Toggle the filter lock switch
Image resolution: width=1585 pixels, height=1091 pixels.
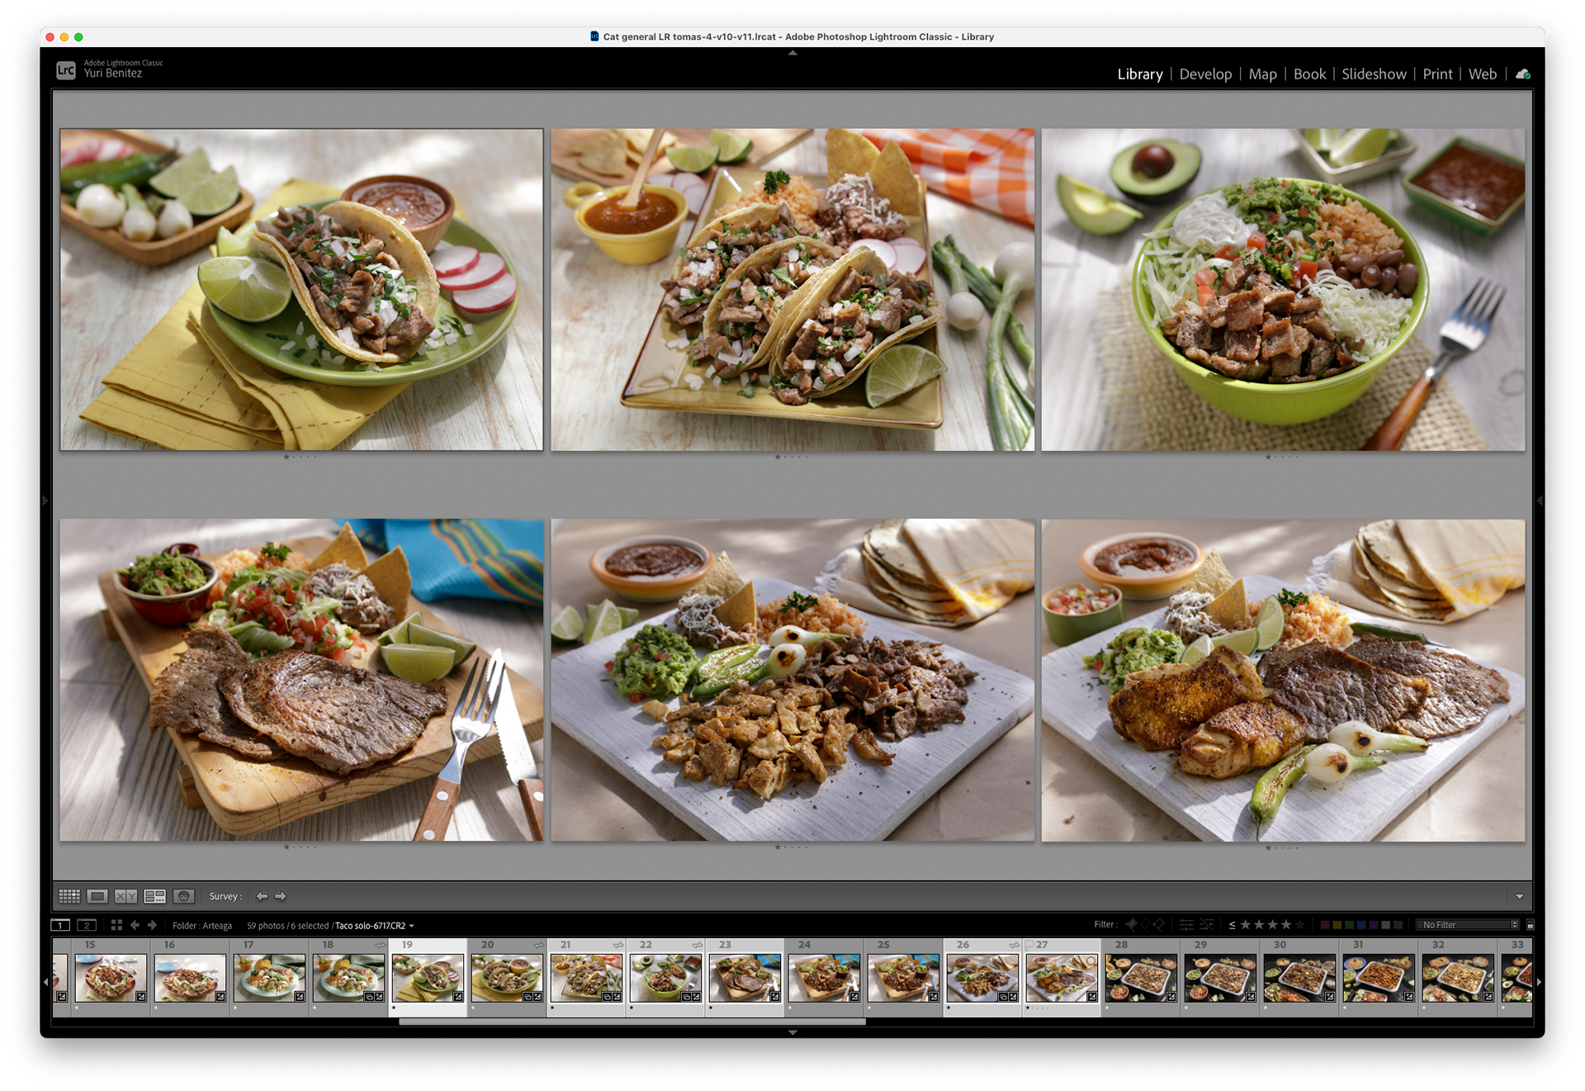click(x=1530, y=925)
